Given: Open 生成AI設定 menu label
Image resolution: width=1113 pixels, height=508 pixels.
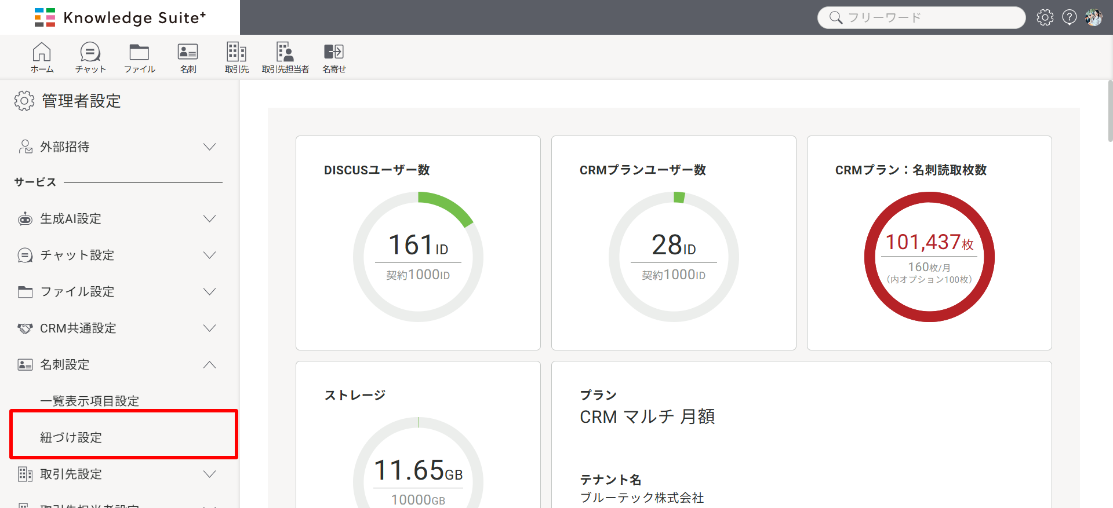Looking at the screenshot, I should (71, 219).
